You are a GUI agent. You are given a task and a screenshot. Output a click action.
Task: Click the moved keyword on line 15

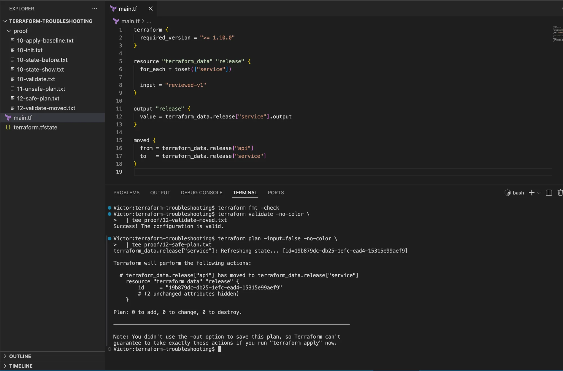tap(141, 140)
